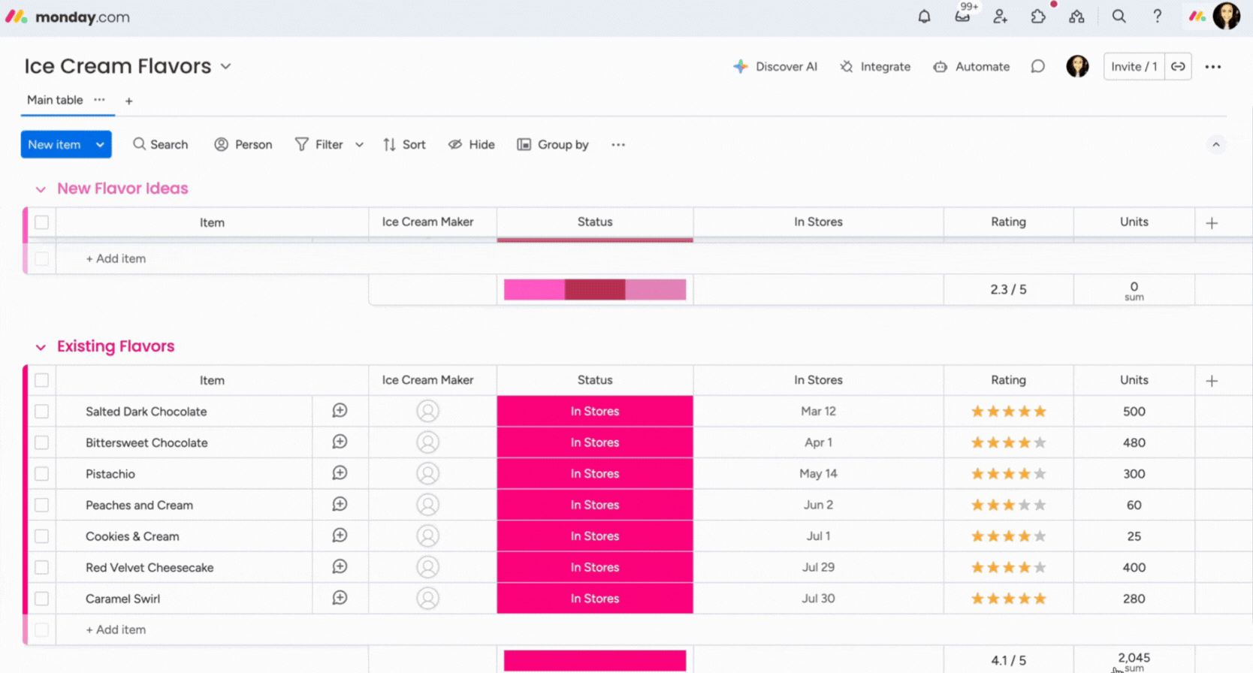Open the apps marketplace puzzle icon

(x=1038, y=17)
